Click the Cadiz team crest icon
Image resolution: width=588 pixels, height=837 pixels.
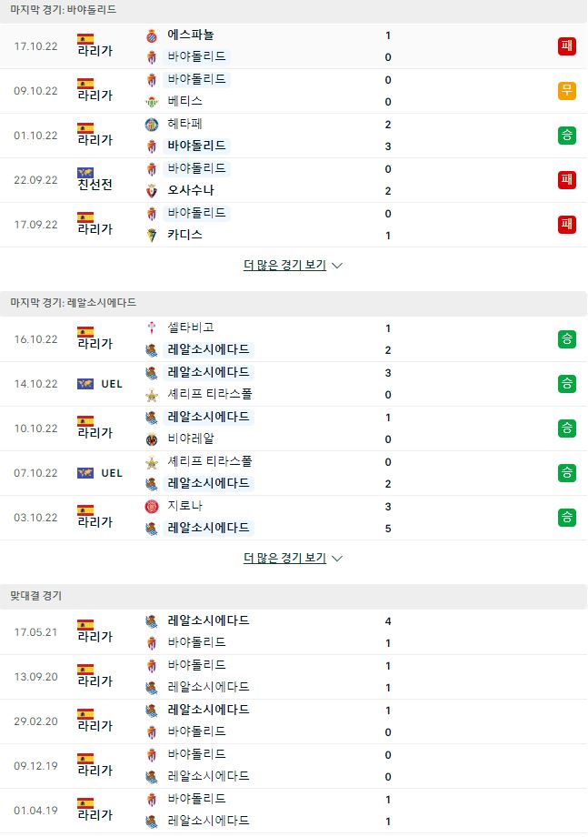[152, 235]
